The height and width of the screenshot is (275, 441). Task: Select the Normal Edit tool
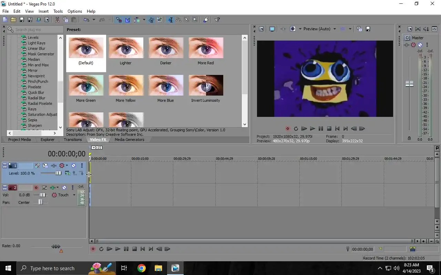pos(170,20)
